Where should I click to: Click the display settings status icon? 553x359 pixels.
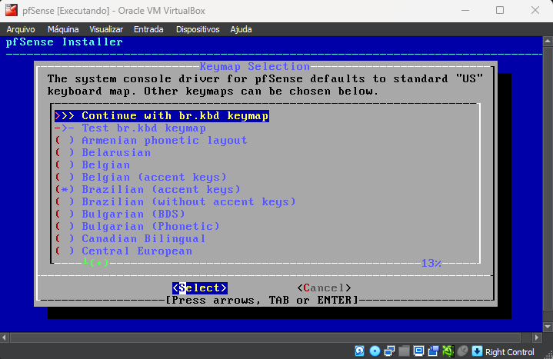click(x=418, y=351)
